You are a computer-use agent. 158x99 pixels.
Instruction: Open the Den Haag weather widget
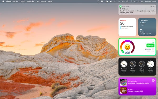click(x=147, y=27)
